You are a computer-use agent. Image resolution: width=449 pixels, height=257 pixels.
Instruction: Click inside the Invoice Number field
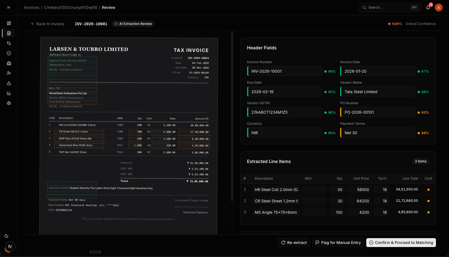pos(284,71)
